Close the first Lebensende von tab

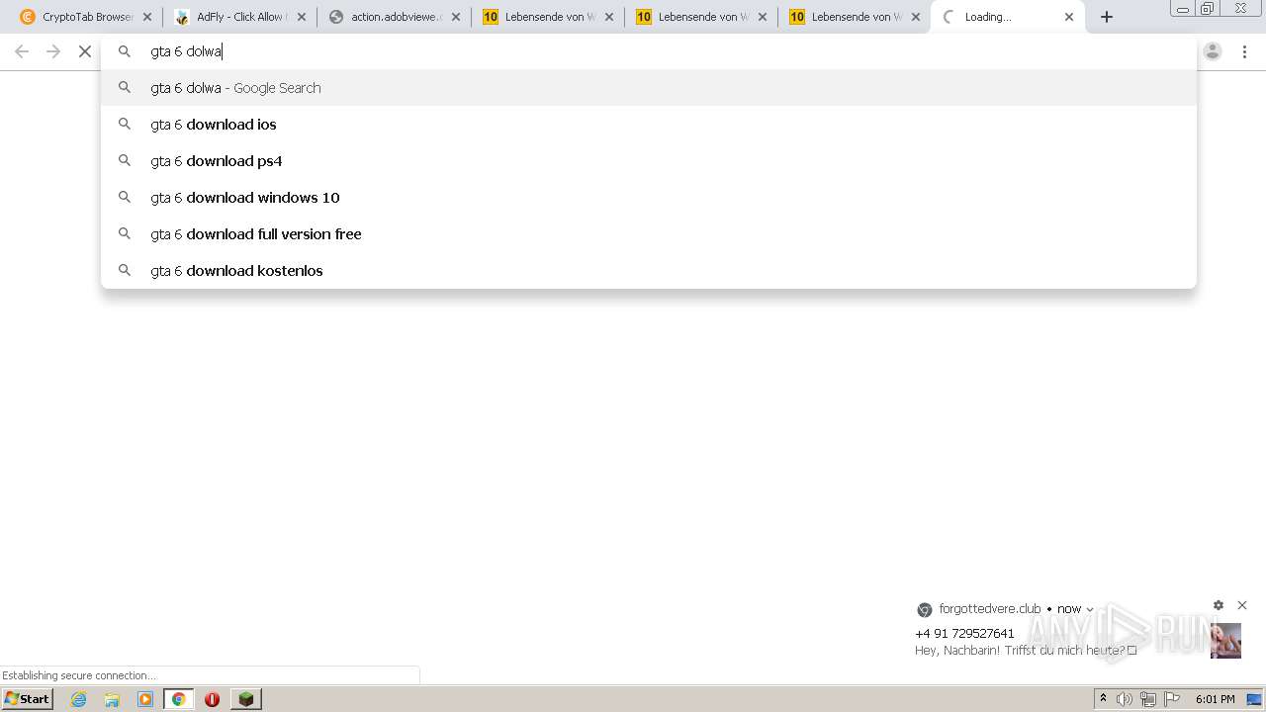pos(609,17)
